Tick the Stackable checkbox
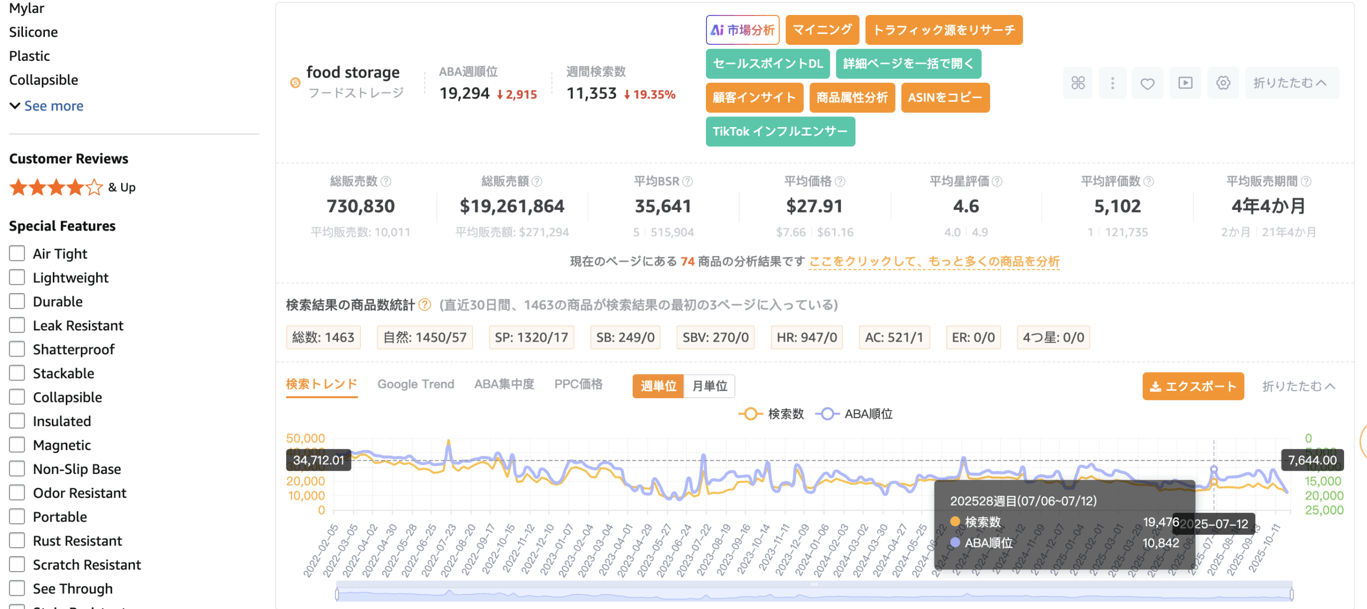The height and width of the screenshot is (609, 1367). point(17,373)
